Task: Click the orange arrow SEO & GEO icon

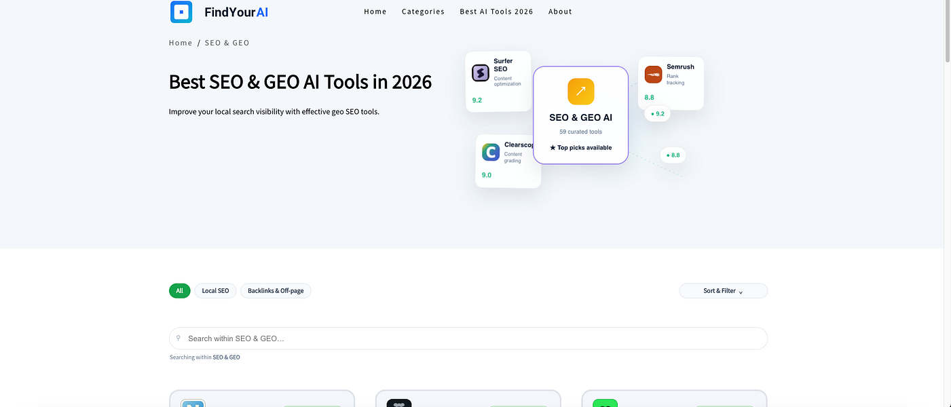Action: 581,92
